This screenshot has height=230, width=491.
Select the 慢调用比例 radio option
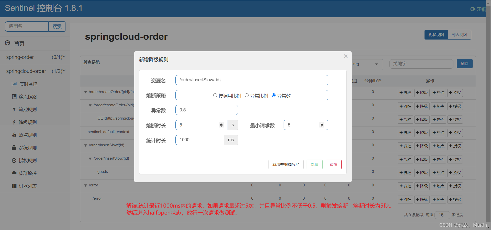[215, 95]
